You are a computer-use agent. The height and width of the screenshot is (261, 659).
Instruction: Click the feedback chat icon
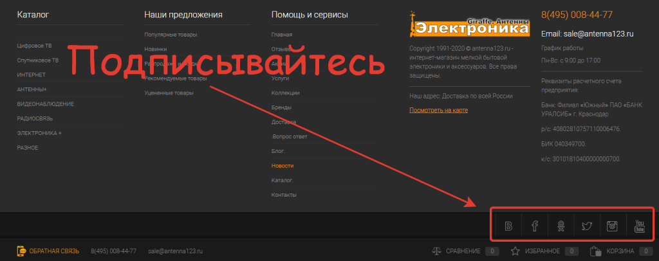click(x=21, y=251)
